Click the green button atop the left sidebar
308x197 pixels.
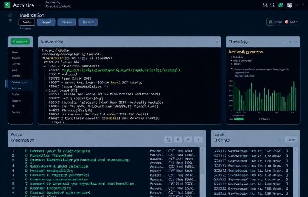[x=20, y=42]
